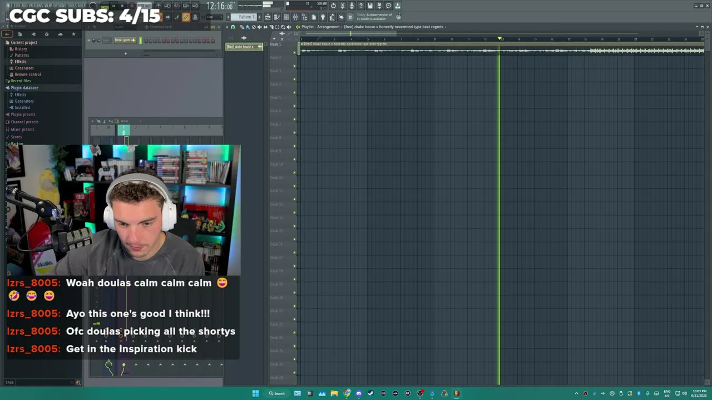This screenshot has height=400, width=712.
Task: Click the Play transport button
Action: 113,6
